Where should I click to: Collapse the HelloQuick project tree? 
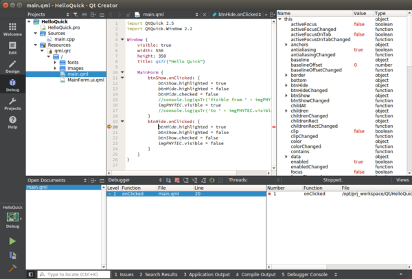tap(29, 21)
